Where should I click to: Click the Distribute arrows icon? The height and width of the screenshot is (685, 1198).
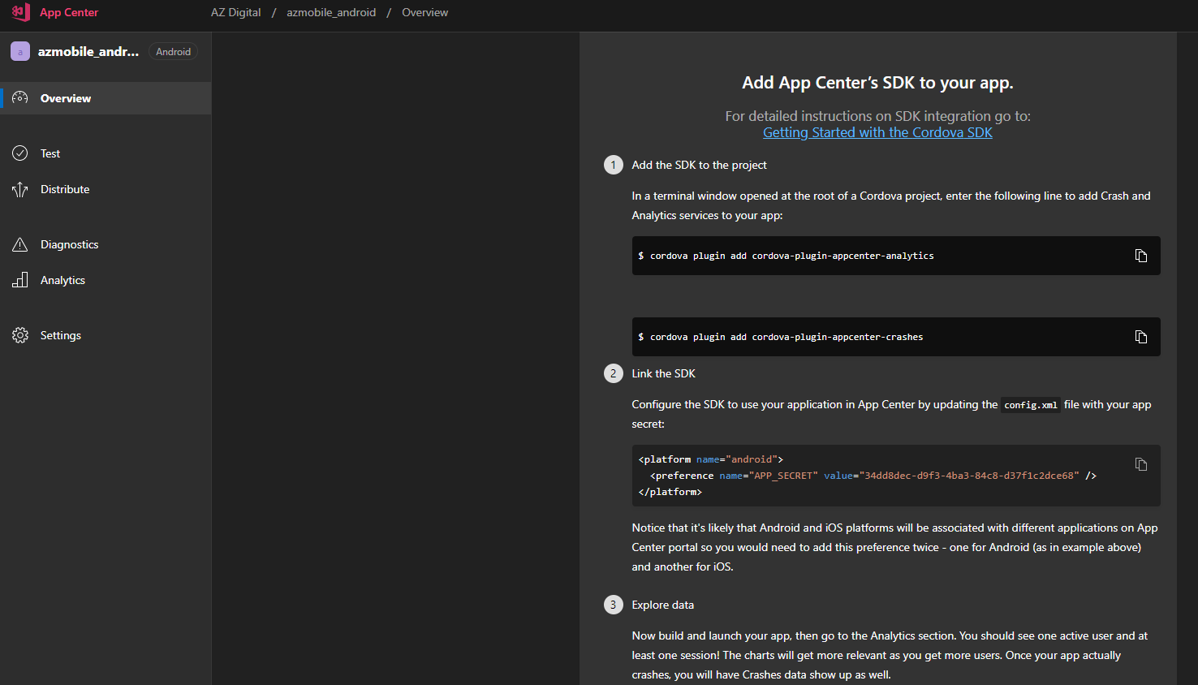[x=20, y=189]
